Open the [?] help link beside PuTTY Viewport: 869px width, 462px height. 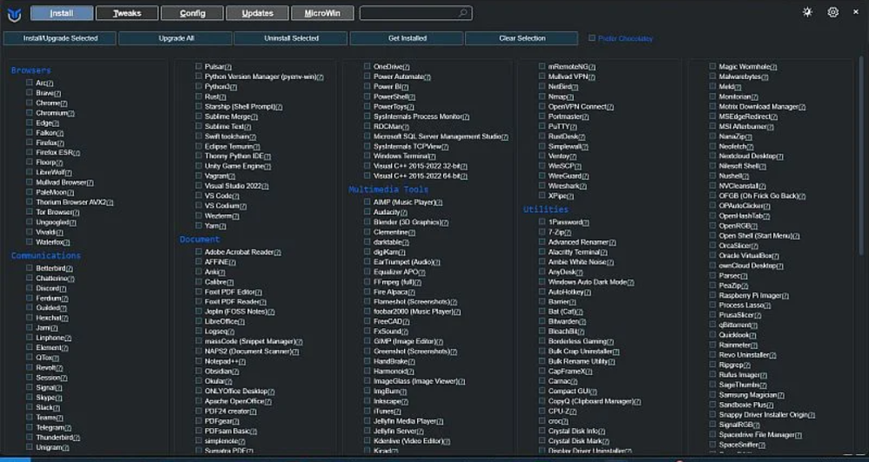574,127
